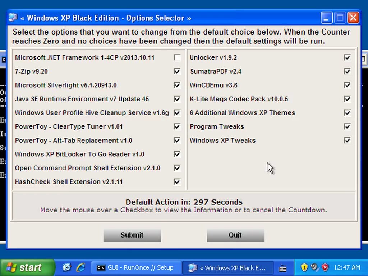Image resolution: width=368 pixels, height=276 pixels.
Task: Click the Java SE Runtime Environment label
Action: coord(82,99)
